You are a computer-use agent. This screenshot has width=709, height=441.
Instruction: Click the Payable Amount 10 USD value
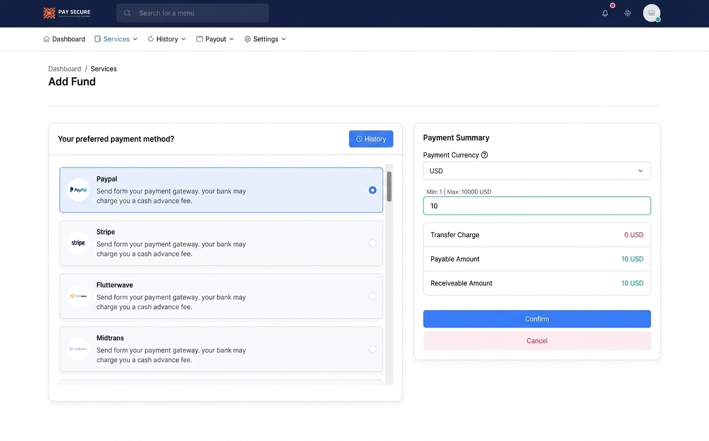click(x=632, y=259)
